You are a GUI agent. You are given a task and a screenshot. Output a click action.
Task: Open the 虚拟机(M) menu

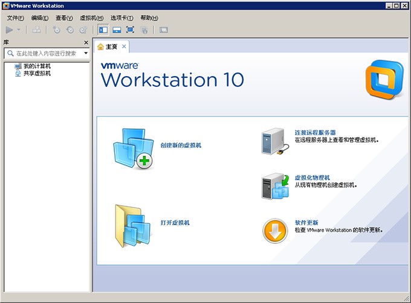pos(91,18)
